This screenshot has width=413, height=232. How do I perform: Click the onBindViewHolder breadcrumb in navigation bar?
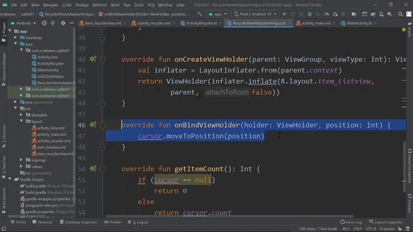click(x=145, y=14)
